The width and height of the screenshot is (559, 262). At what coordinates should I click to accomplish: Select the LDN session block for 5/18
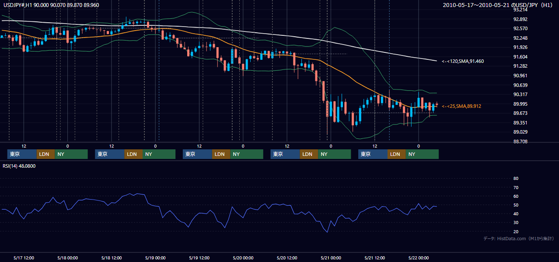pos(133,154)
